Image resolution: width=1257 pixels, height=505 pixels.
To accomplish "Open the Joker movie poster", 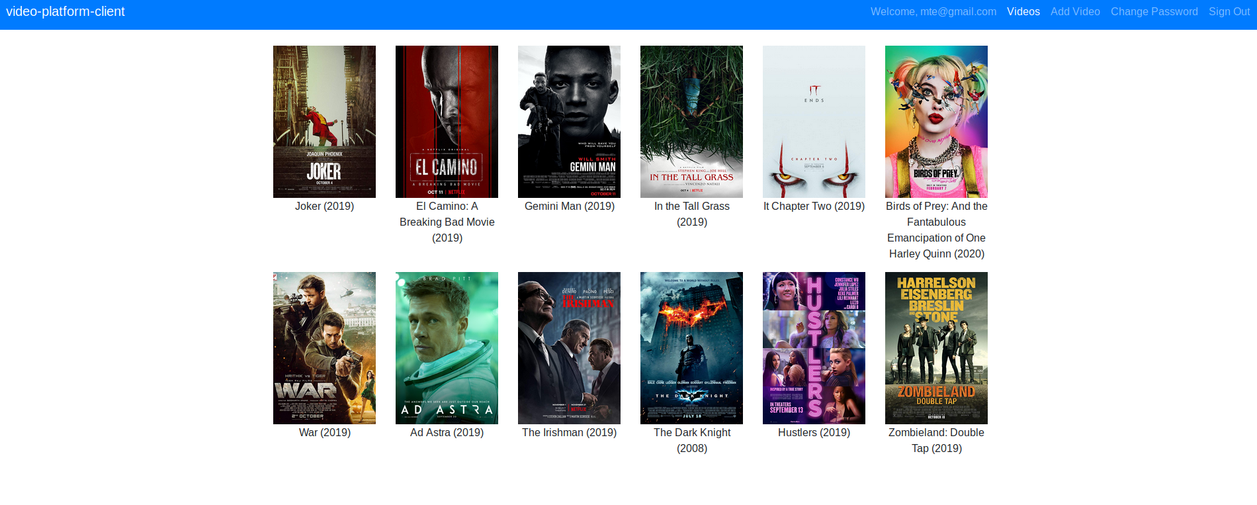I will pyautogui.click(x=324, y=122).
